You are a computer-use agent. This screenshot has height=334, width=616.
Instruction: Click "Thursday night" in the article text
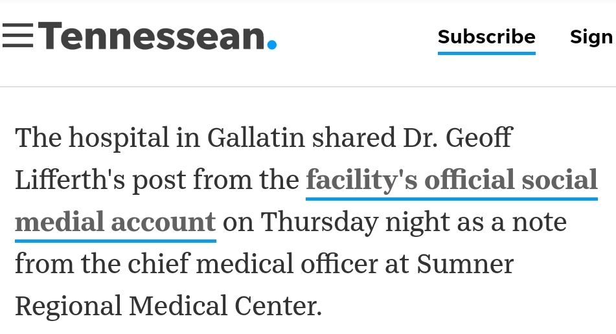point(355,223)
